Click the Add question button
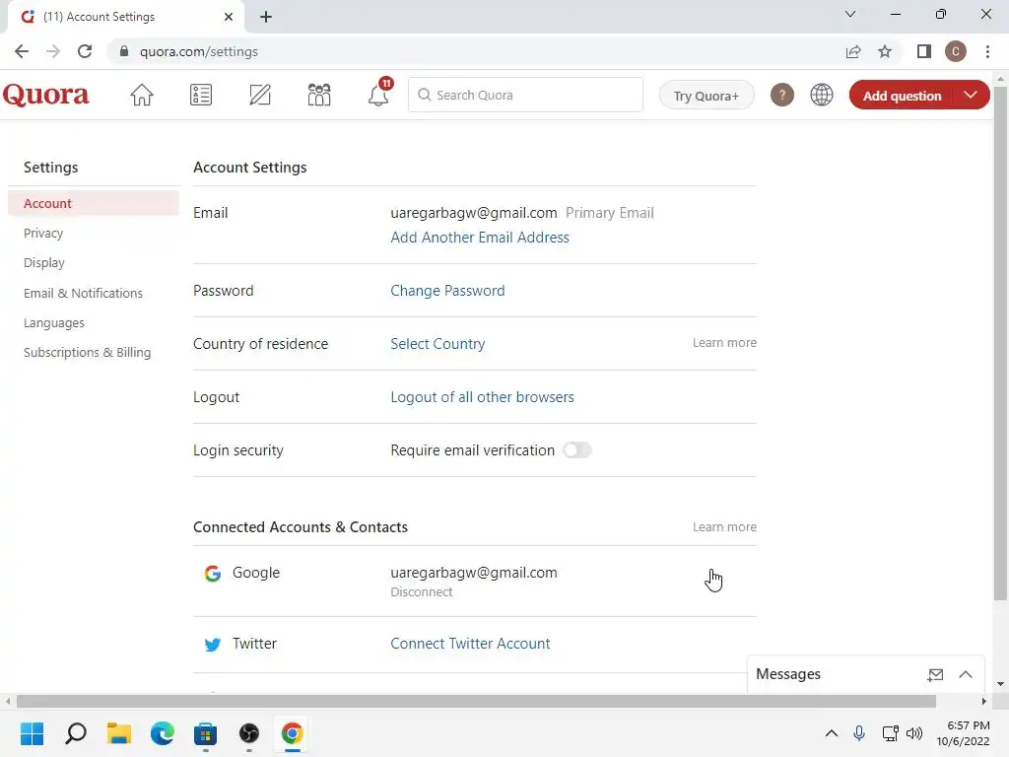The image size is (1009, 757). (902, 96)
